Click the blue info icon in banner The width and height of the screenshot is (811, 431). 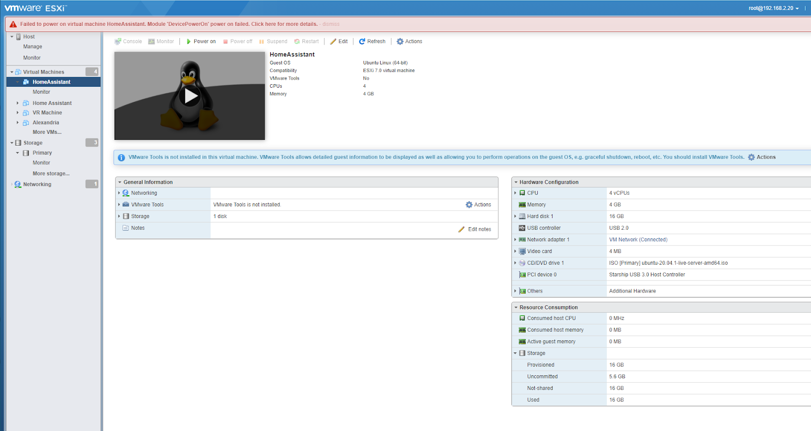(121, 158)
